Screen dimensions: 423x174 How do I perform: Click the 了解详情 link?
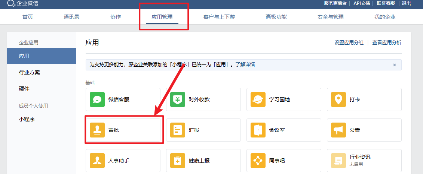click(x=245, y=64)
